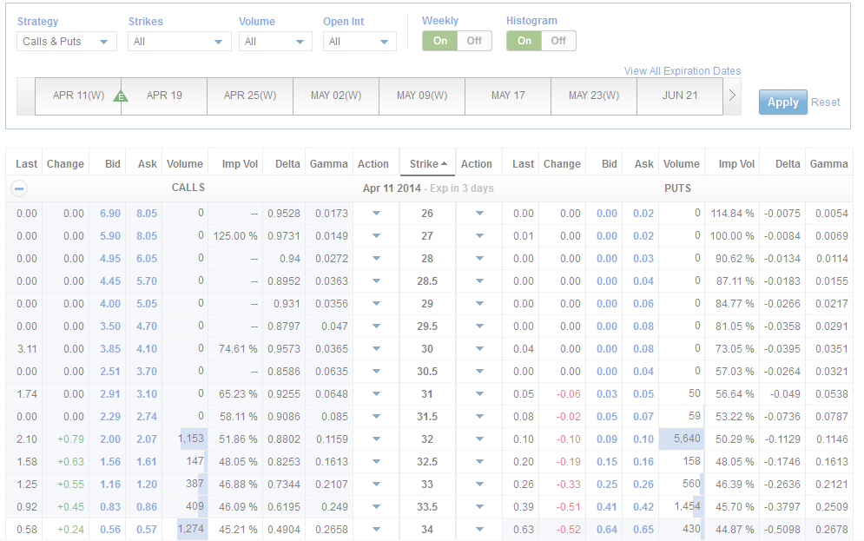
Task: Click the Apply button
Action: [782, 102]
